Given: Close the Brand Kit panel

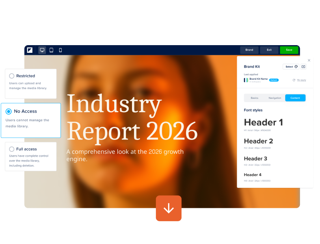Looking at the screenshot, I should tap(309, 60).
